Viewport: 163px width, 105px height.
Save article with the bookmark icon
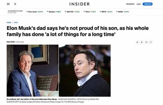click(x=137, y=42)
